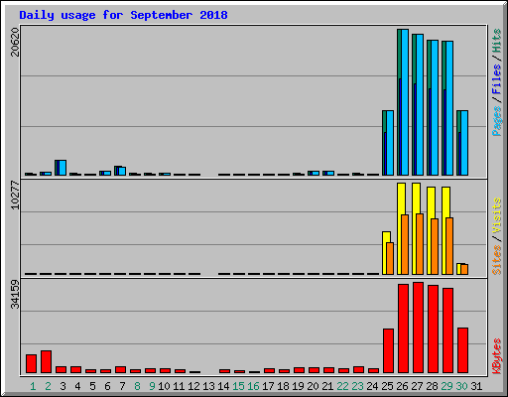Select the day 29 red KBytes bar
Screen dimensions: 508x397
pos(447,331)
